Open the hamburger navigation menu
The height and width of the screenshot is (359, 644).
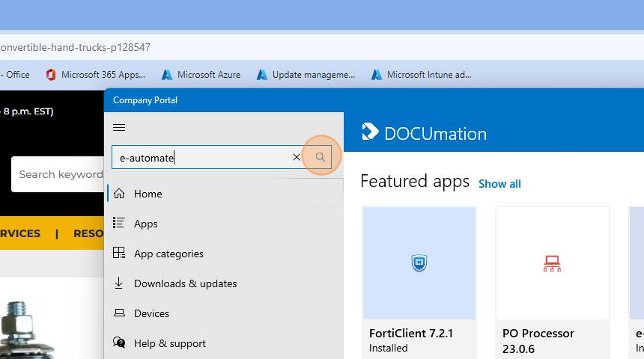(x=119, y=128)
